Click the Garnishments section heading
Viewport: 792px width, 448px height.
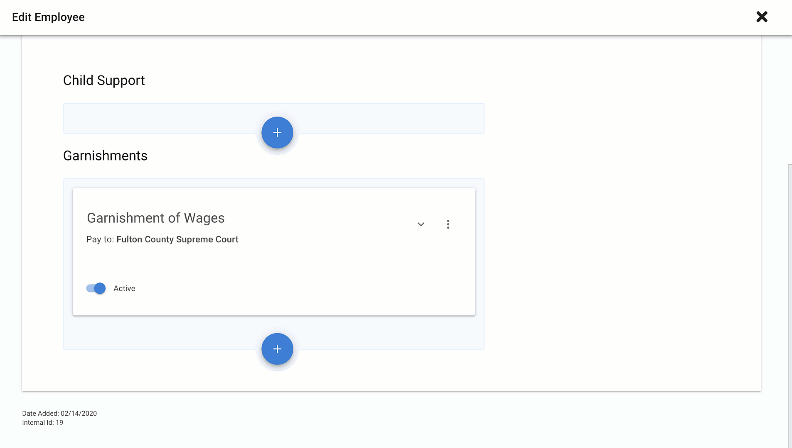tap(105, 156)
